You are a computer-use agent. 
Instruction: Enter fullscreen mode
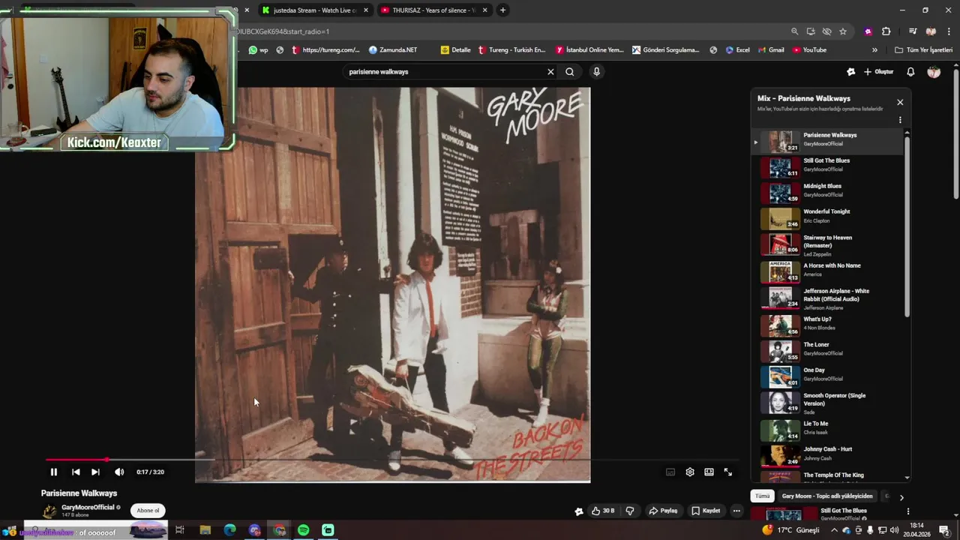(727, 472)
